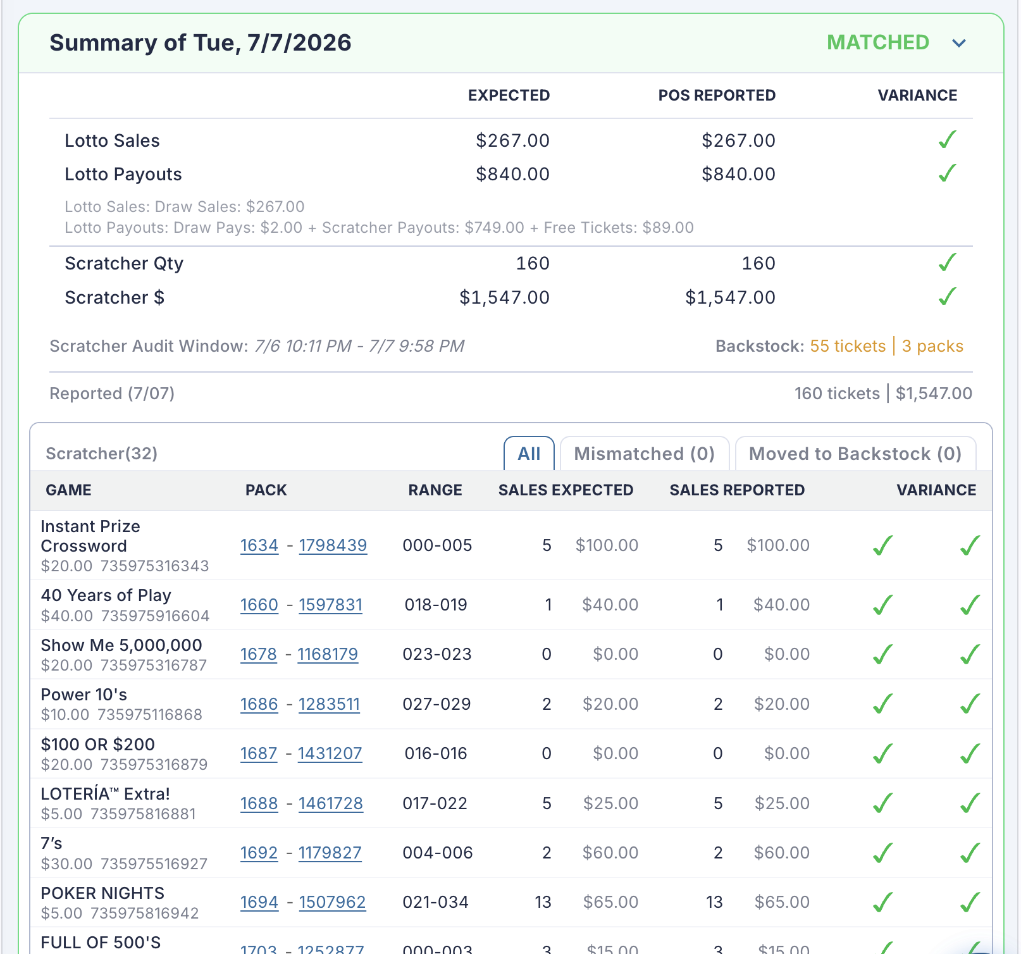
Task: Collapse the summary with the chevron next to MATCHED
Action: click(959, 43)
